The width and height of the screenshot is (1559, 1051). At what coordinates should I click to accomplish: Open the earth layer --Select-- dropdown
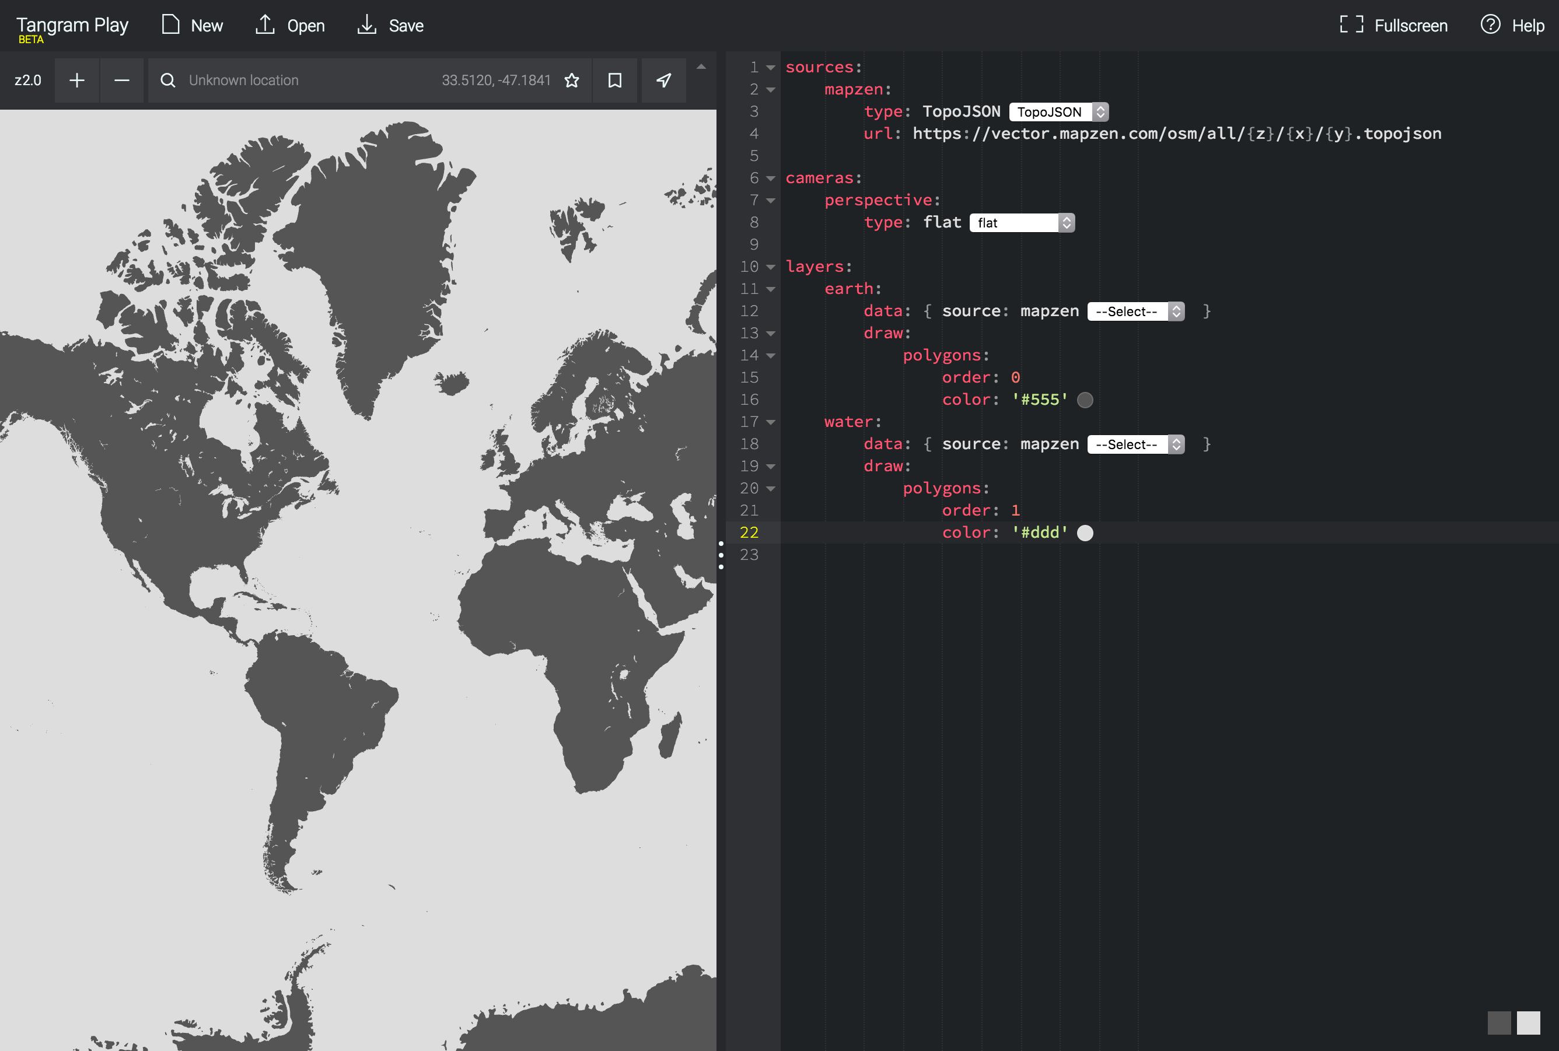1135,311
